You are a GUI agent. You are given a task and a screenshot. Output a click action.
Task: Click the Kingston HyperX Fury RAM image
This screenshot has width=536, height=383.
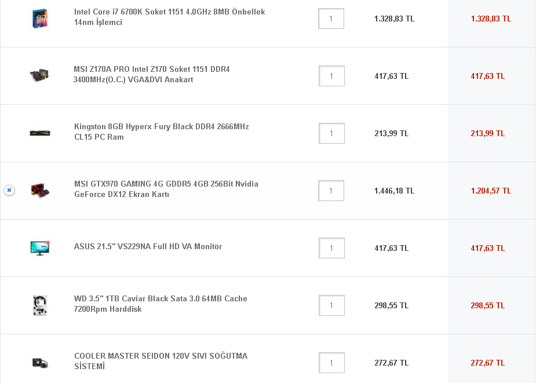pos(40,133)
